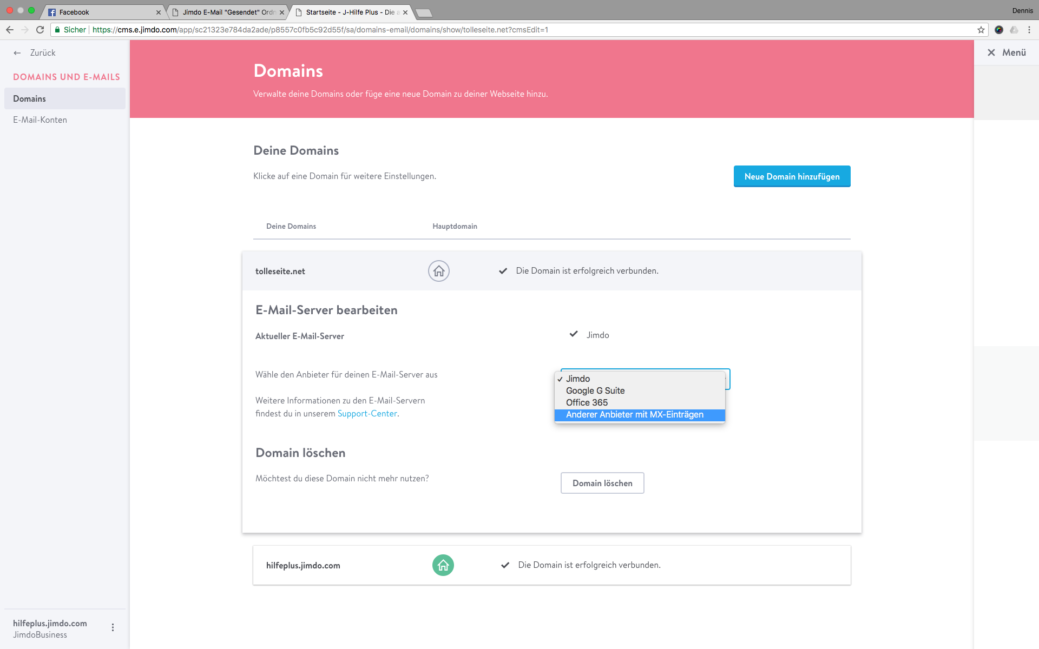
Task: Click the JimdoBusiness plan label
Action: click(x=40, y=635)
